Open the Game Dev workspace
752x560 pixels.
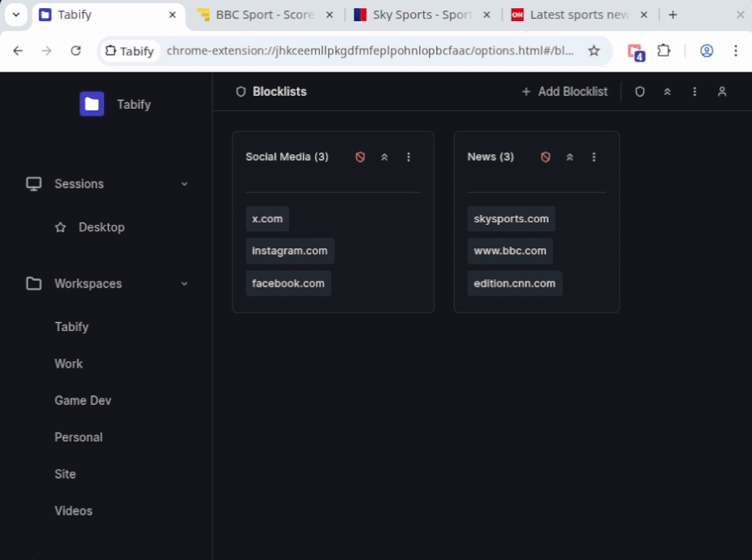[83, 400]
